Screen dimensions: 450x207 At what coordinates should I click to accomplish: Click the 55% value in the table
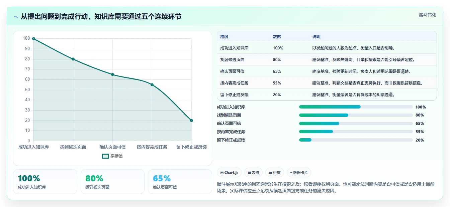tap(277, 83)
